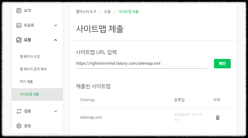Image resolution: width=248 pixels, height=138 pixels.
Task: Focus the 사이트맵 URL input field
Action: 142,64
